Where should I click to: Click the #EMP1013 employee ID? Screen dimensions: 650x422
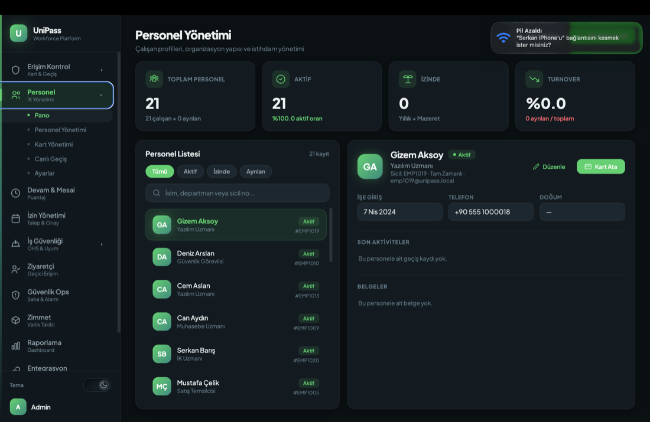(307, 296)
